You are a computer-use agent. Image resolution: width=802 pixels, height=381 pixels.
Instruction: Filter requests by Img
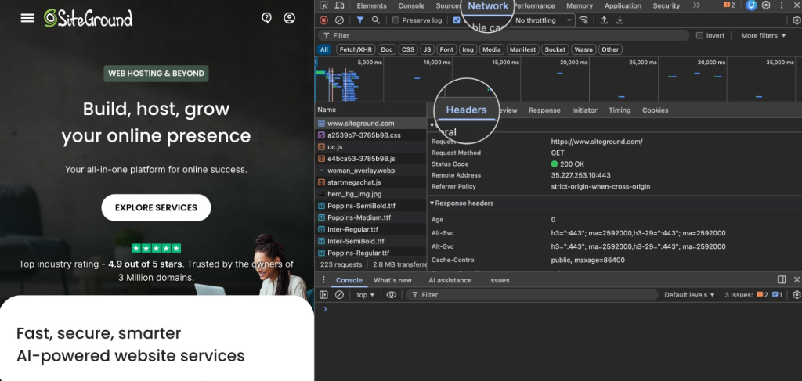coord(468,49)
